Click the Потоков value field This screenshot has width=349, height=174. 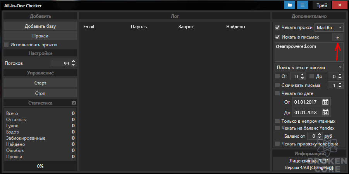[60, 63]
